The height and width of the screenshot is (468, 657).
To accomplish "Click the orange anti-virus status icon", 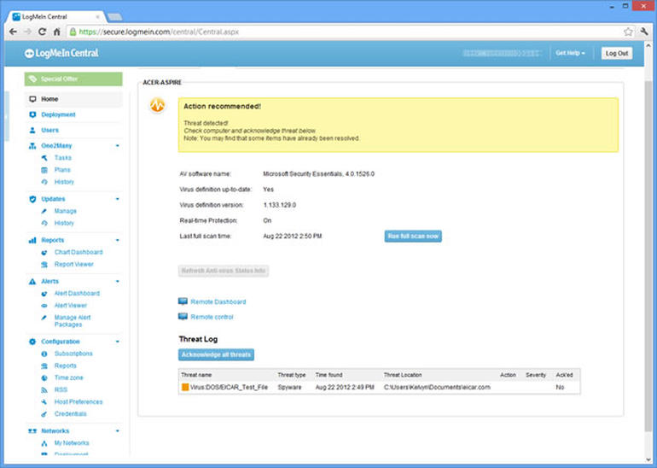I will pyautogui.click(x=158, y=105).
